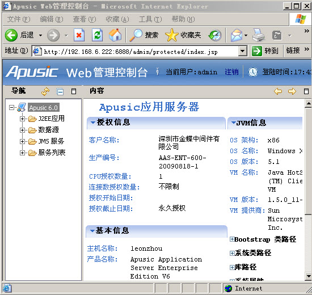This screenshot has height=295, width=312.
Task: Click the Print page icon
Action: 259,35
